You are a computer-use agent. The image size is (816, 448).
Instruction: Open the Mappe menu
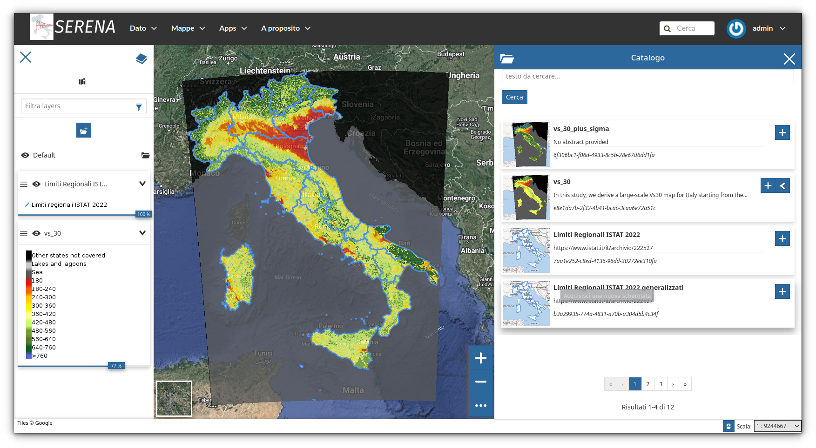coord(188,28)
